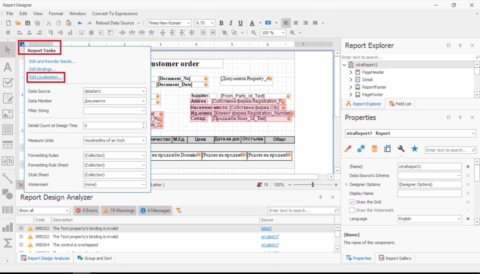480x274 pixels.
Task: Open the Data database properties icon
Action: pos(374,149)
